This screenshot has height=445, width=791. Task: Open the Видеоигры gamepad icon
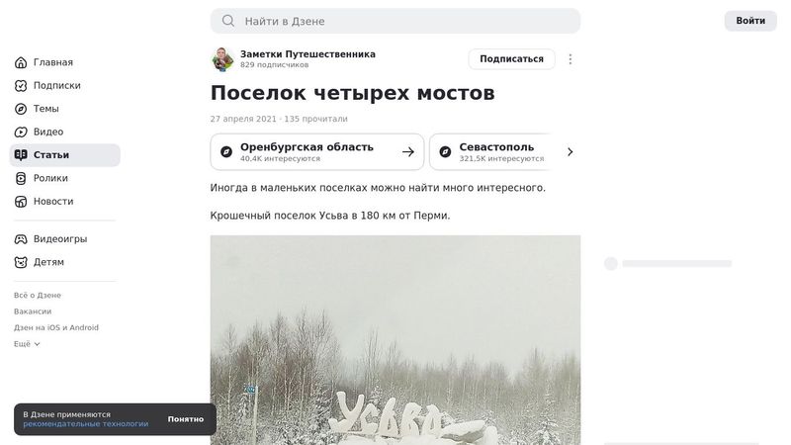click(x=21, y=239)
